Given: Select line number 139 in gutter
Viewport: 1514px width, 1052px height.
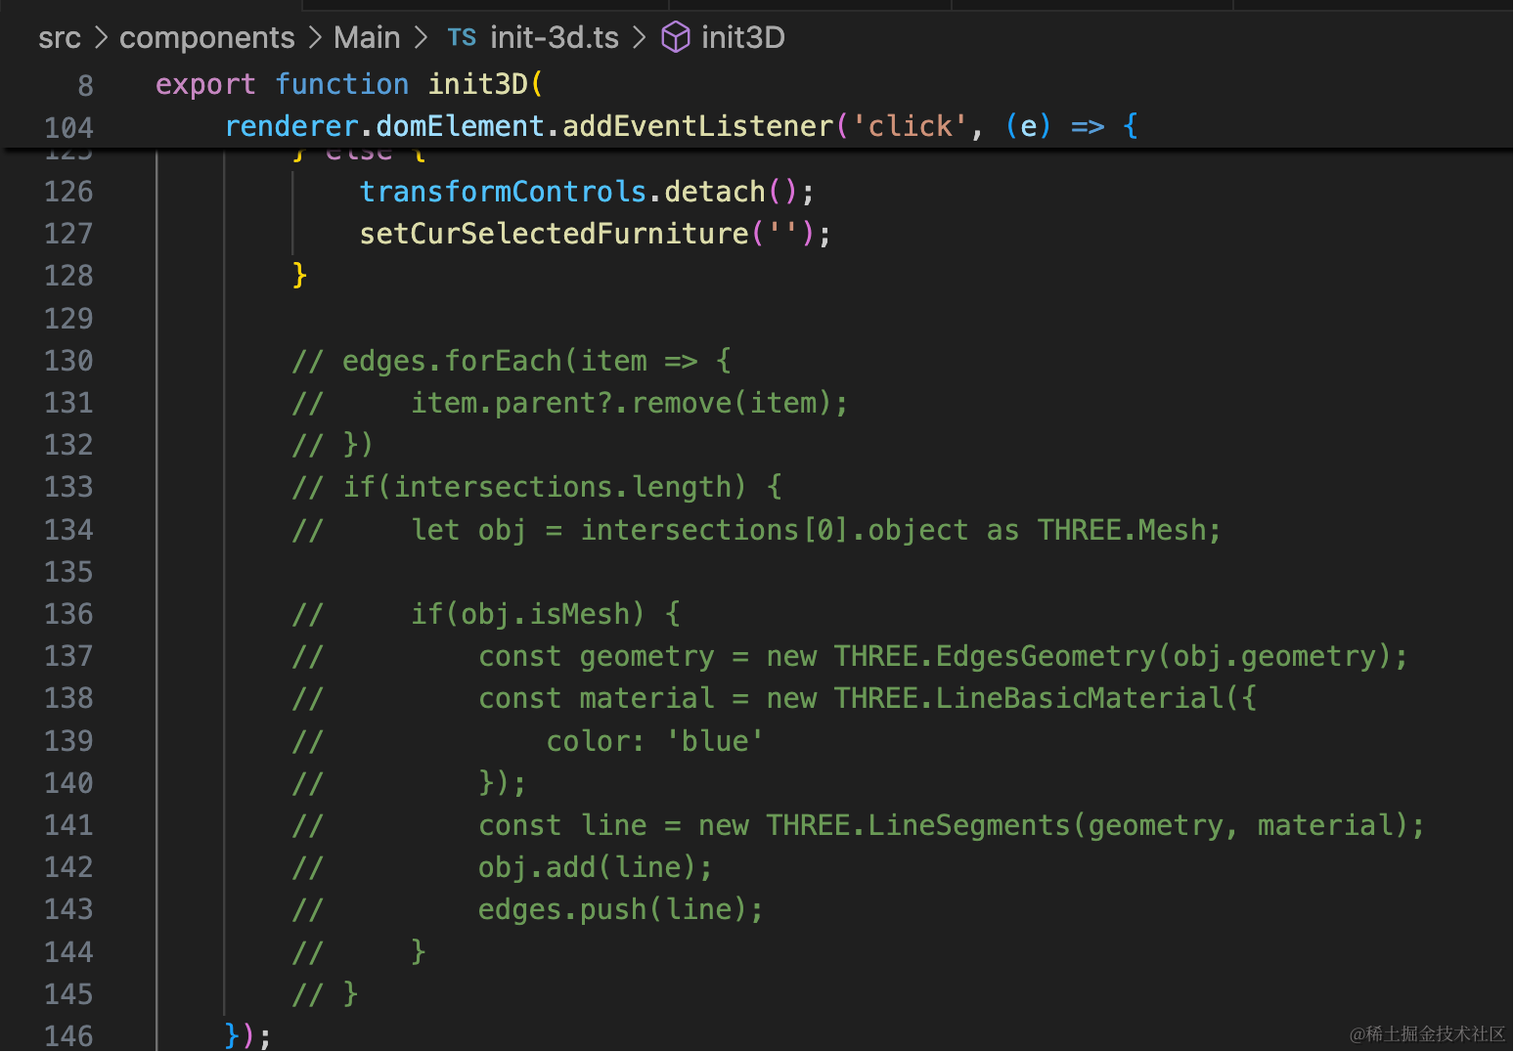Looking at the screenshot, I should point(68,741).
